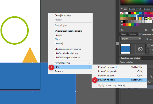The width and height of the screenshot is (153, 104).
Task: Click the swatch options icon beside the grid
Action: (152, 30)
